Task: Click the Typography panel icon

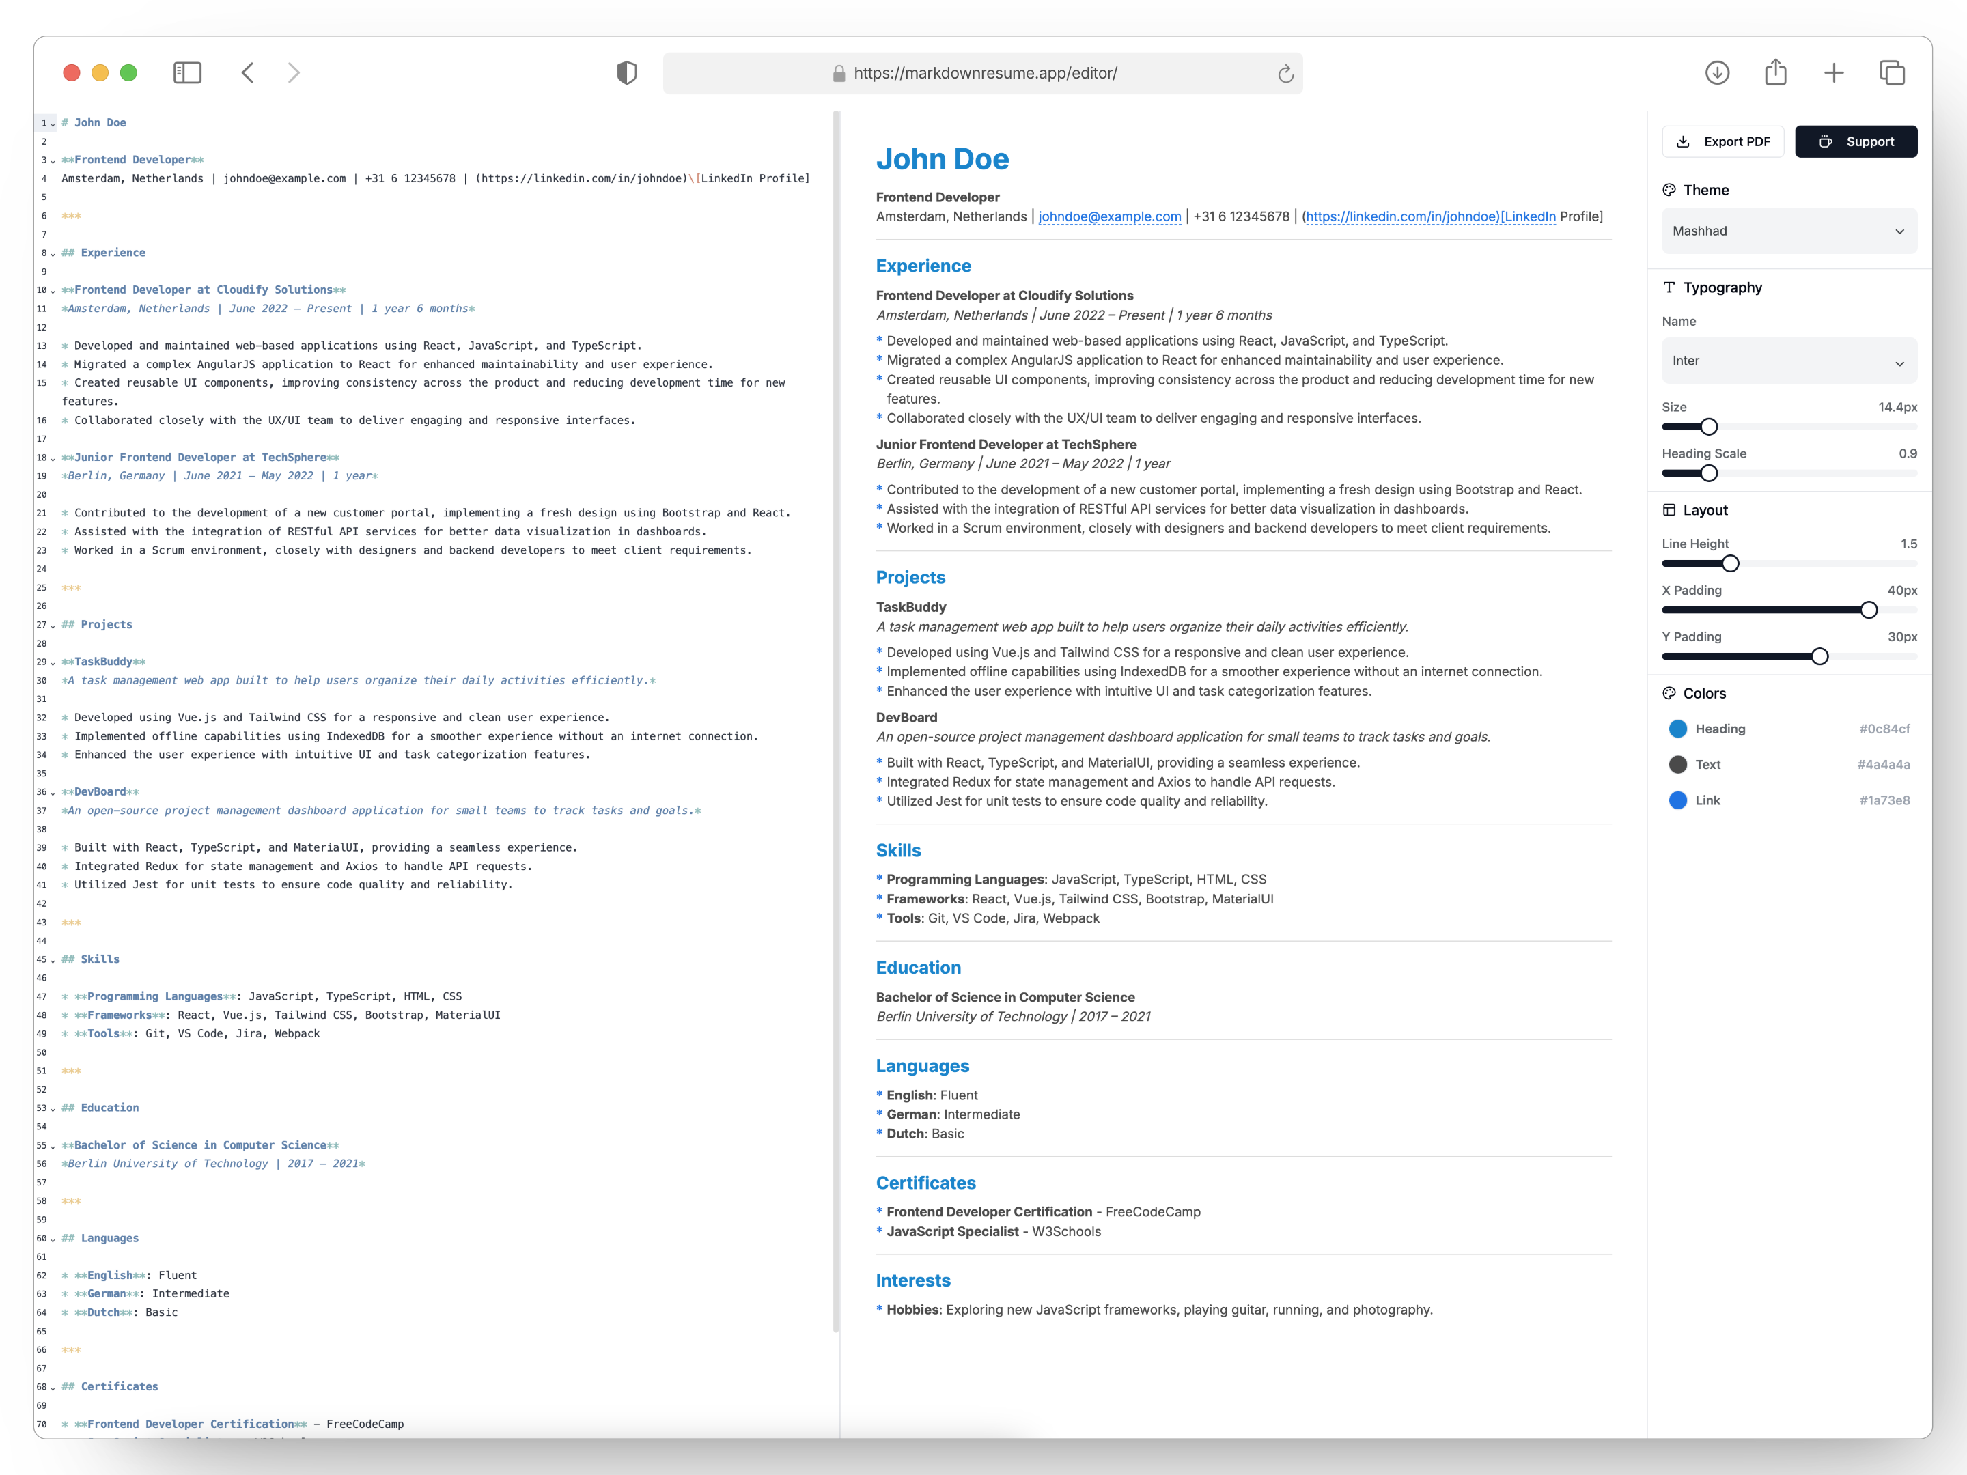Action: click(1669, 287)
